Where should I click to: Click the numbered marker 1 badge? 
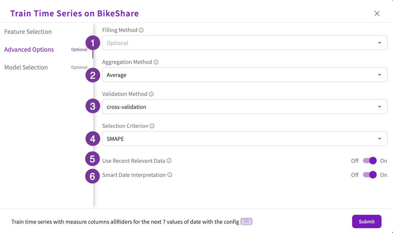93,43
